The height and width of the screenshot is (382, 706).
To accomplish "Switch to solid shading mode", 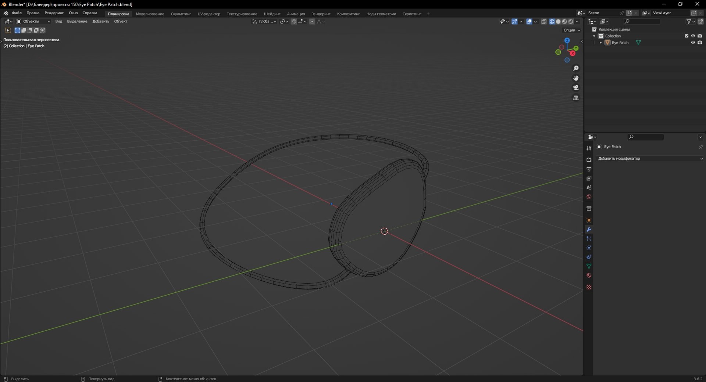I will click(x=558, y=22).
